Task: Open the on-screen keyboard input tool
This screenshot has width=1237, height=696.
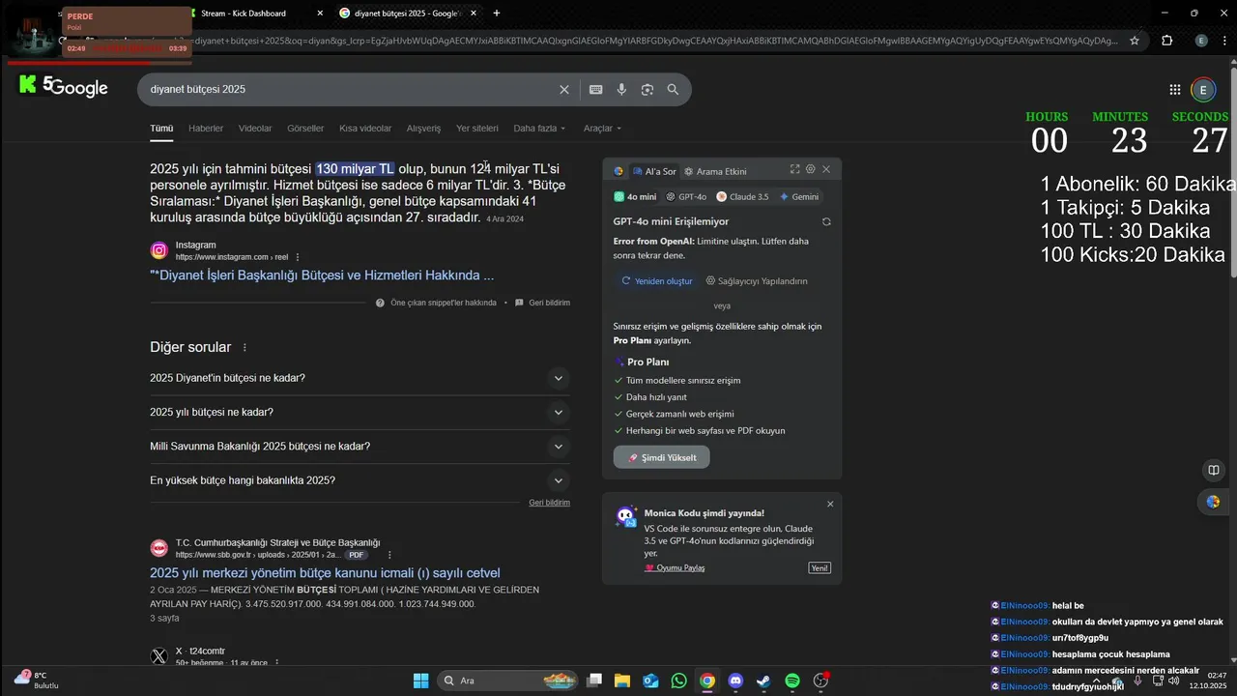Action: (x=596, y=89)
